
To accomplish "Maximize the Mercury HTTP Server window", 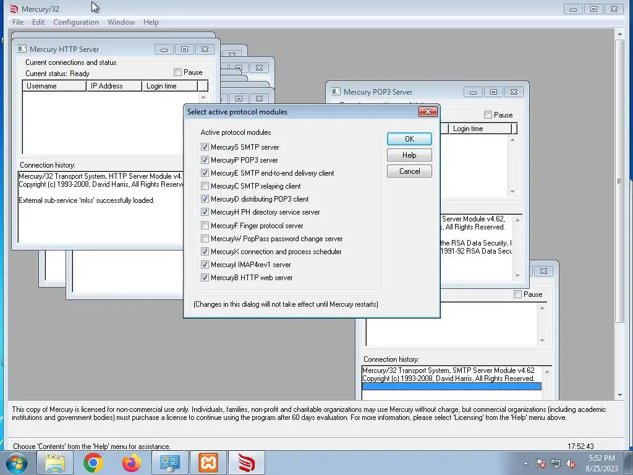I will click(184, 49).
